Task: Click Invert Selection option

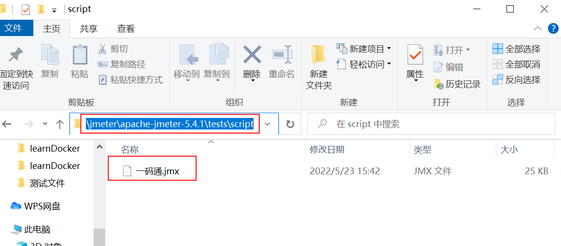Action: point(516,79)
